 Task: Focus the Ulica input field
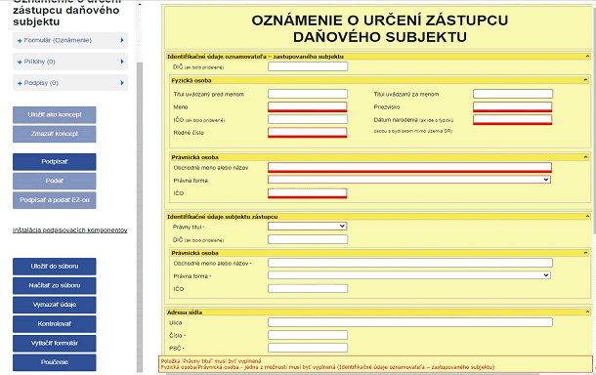click(x=410, y=322)
